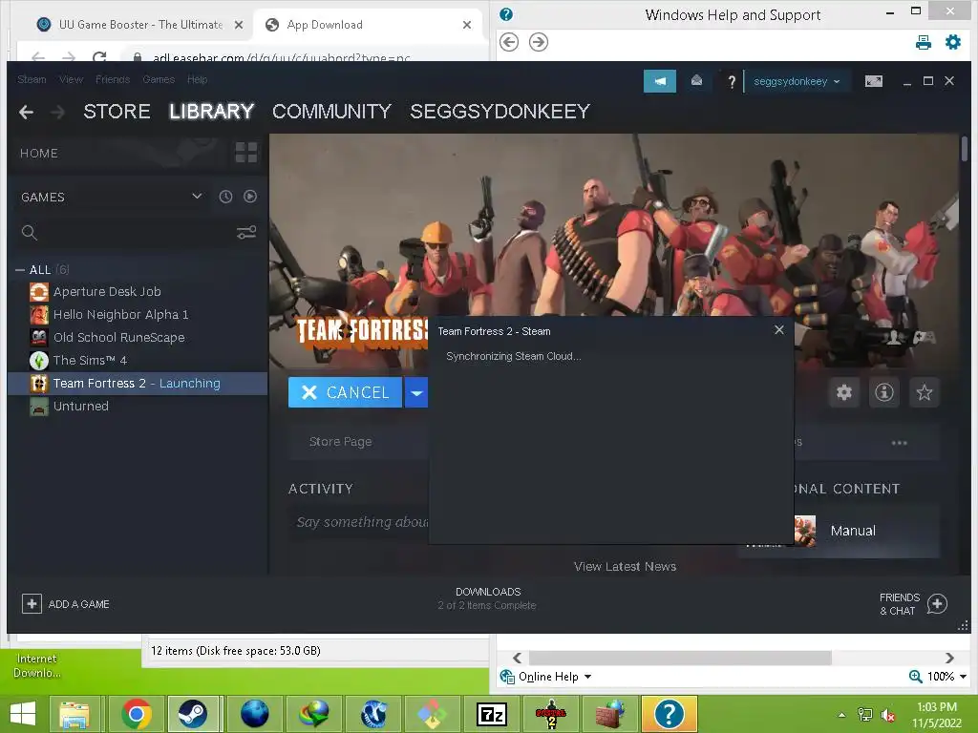Click Print icon in Windows Help
The height and width of the screenshot is (733, 978).
click(924, 42)
